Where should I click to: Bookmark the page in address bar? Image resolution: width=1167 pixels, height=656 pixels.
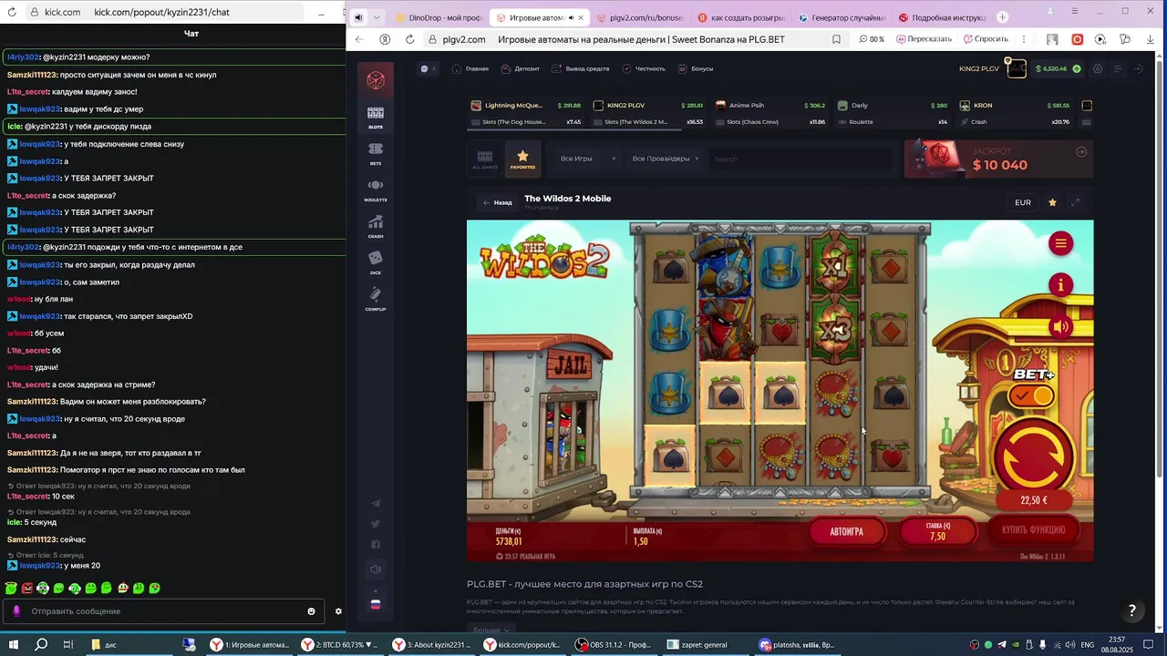click(x=836, y=39)
